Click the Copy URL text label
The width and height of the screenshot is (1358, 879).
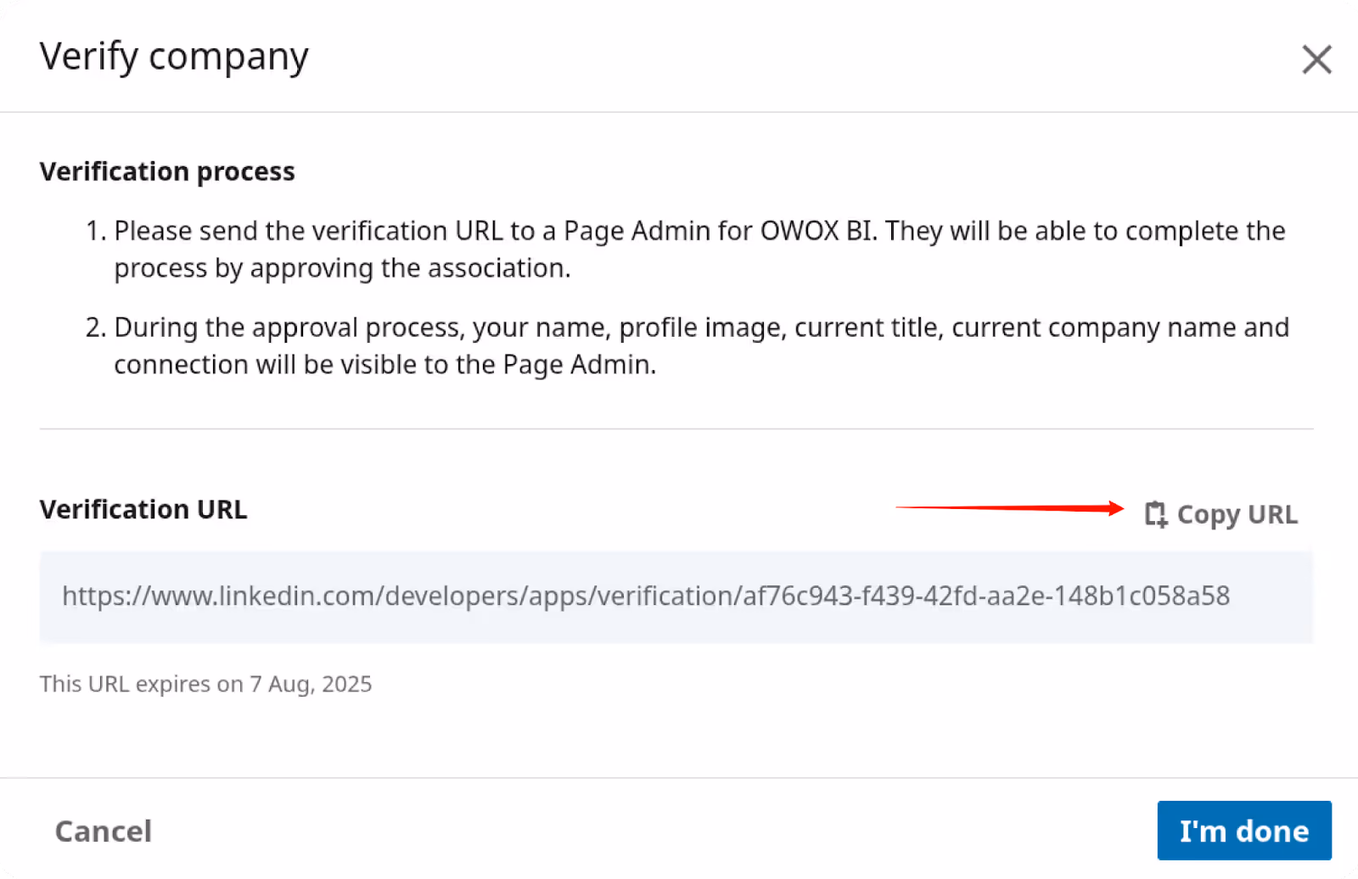[1237, 514]
